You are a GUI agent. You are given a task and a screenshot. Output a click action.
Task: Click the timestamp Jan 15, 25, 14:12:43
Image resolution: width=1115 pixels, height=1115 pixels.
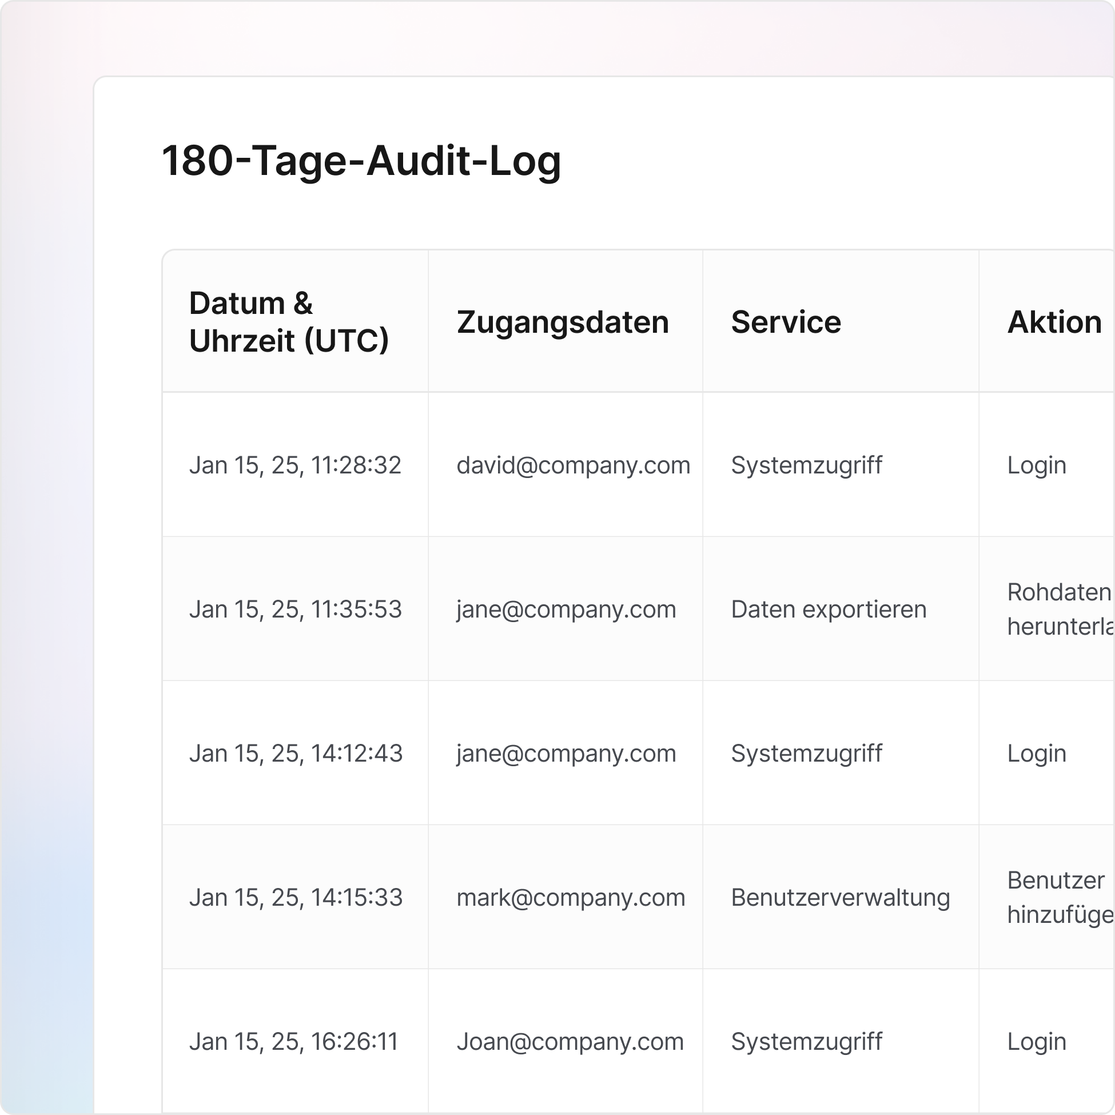(x=295, y=753)
